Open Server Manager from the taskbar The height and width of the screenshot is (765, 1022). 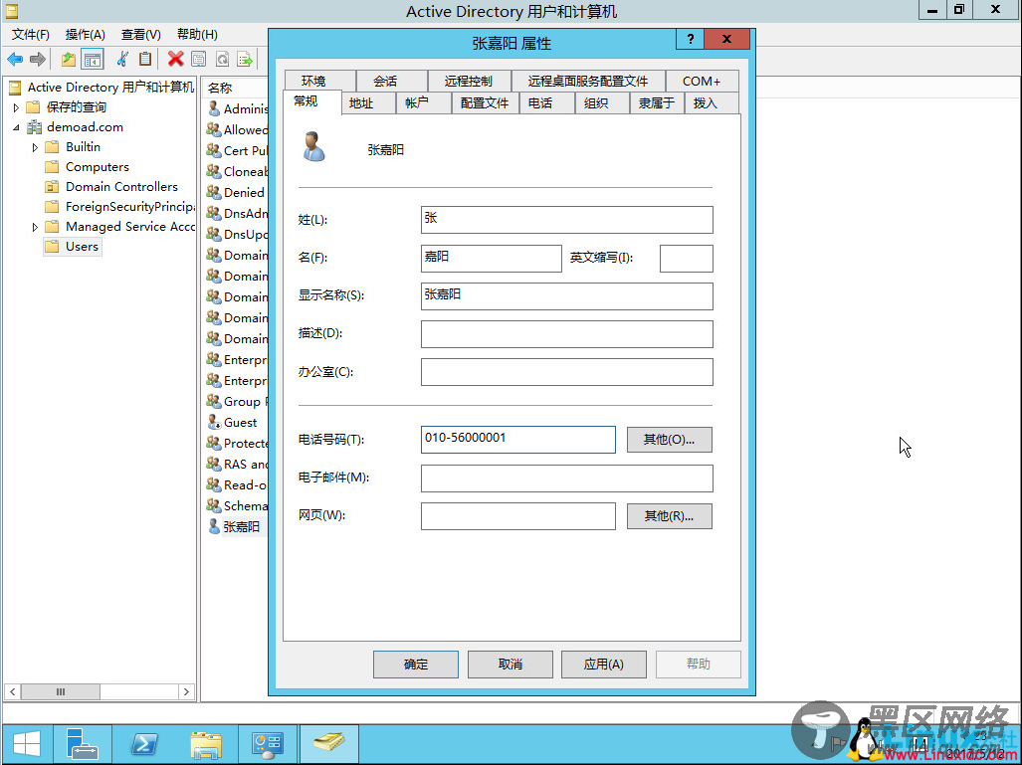[x=82, y=744]
